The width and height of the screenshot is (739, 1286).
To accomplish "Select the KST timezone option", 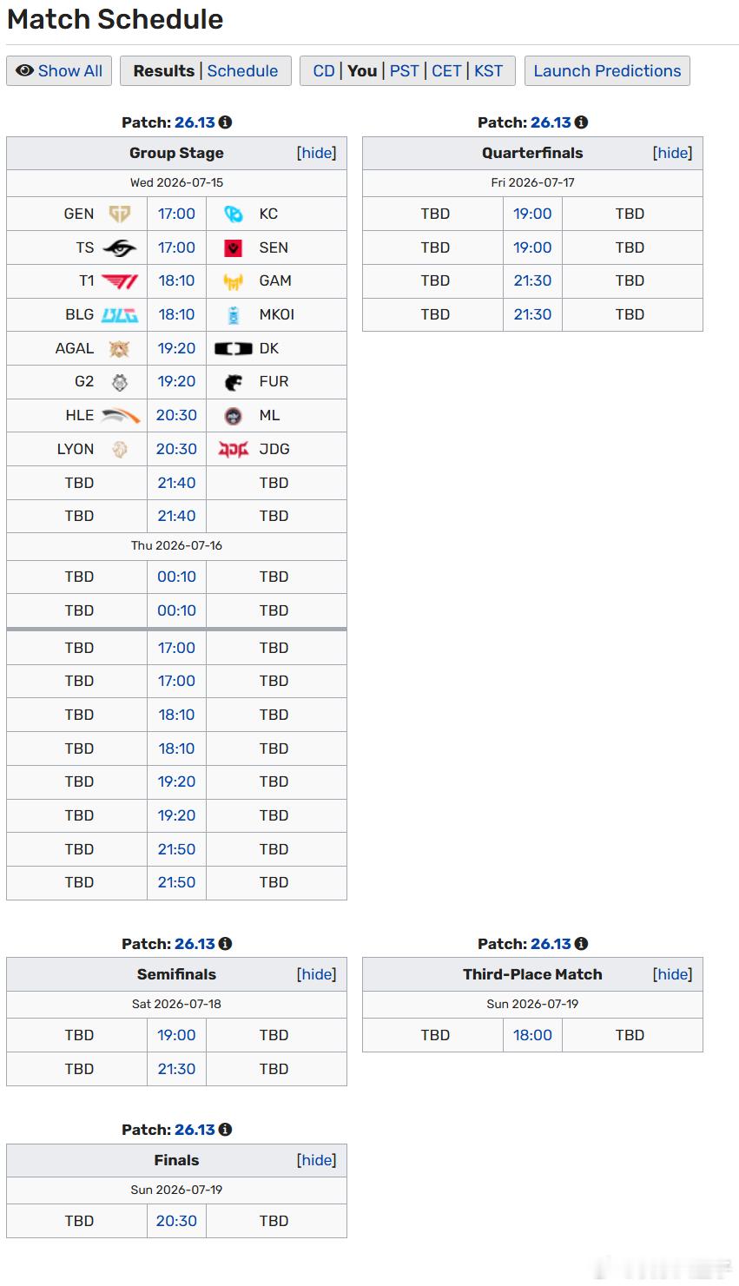I will point(488,71).
